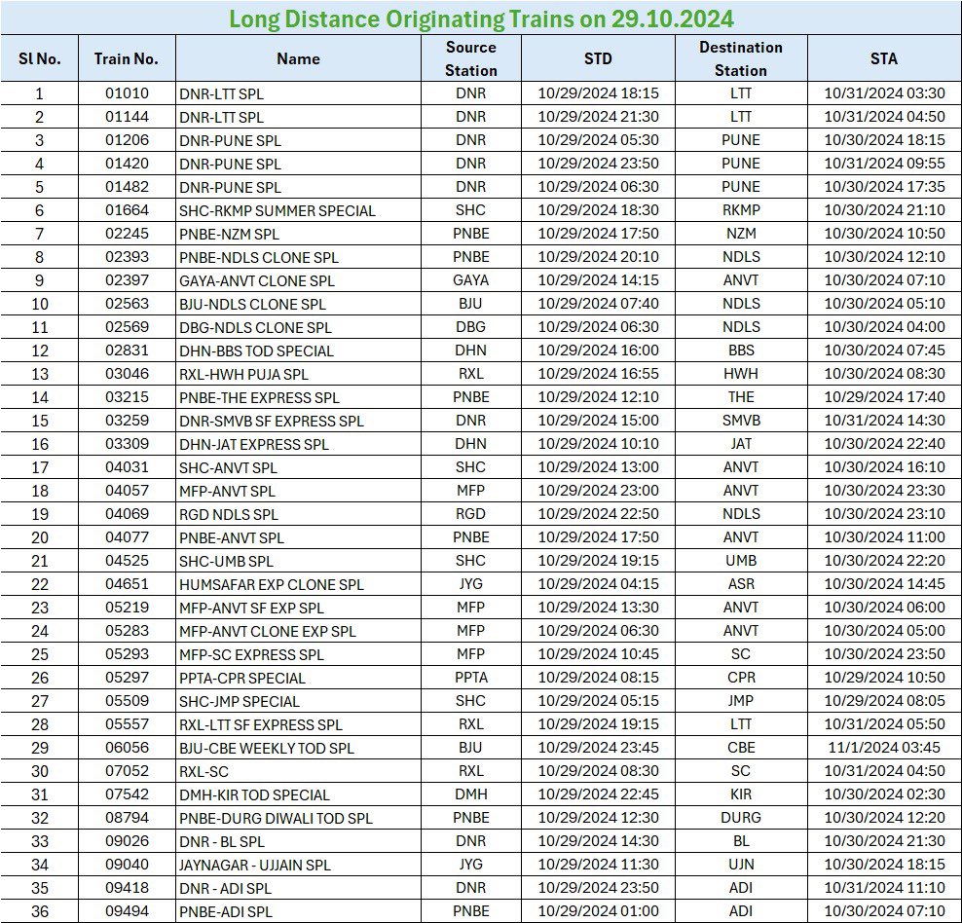Click the name "MFP-SC EXPRESS SPL"
The width and height of the screenshot is (962, 923).
(x=251, y=654)
